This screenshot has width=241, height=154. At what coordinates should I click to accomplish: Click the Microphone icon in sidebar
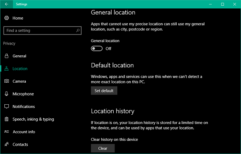point(6,94)
